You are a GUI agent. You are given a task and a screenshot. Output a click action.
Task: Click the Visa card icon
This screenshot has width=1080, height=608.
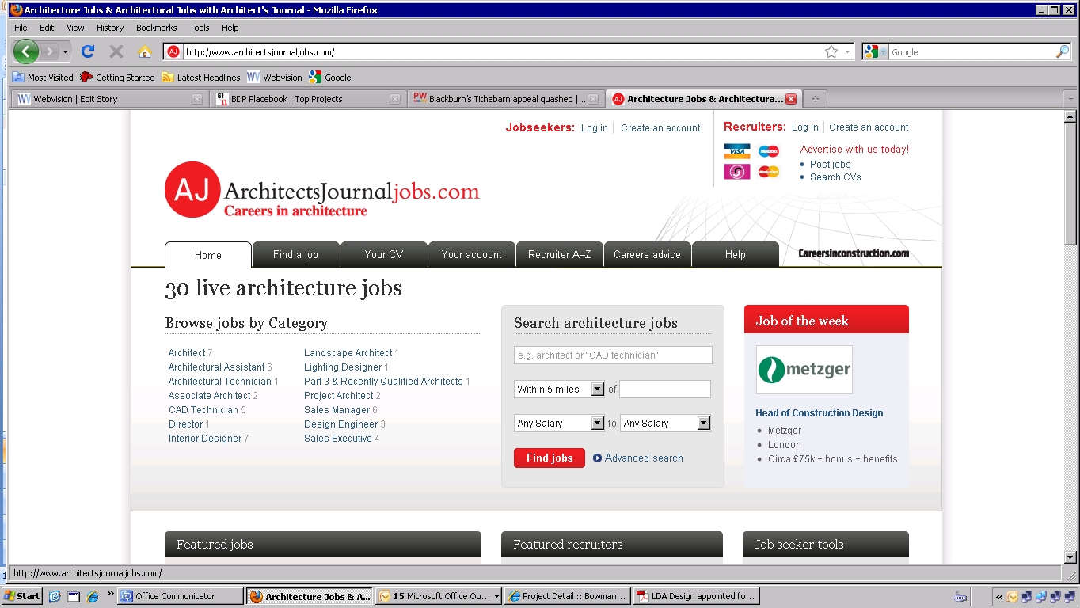coord(736,151)
